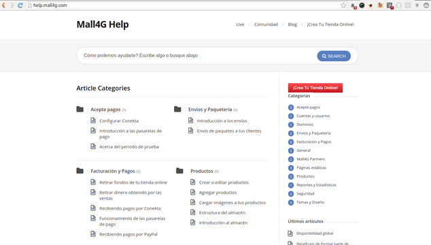Click count badge beside Dominios
Viewport: 431px width, 245px height.
click(x=291, y=125)
